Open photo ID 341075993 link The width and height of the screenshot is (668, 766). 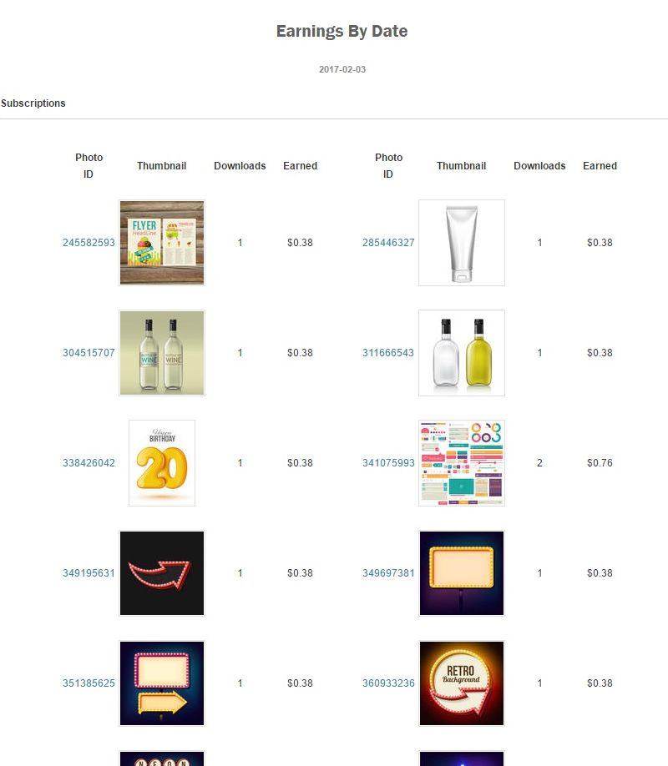point(388,463)
